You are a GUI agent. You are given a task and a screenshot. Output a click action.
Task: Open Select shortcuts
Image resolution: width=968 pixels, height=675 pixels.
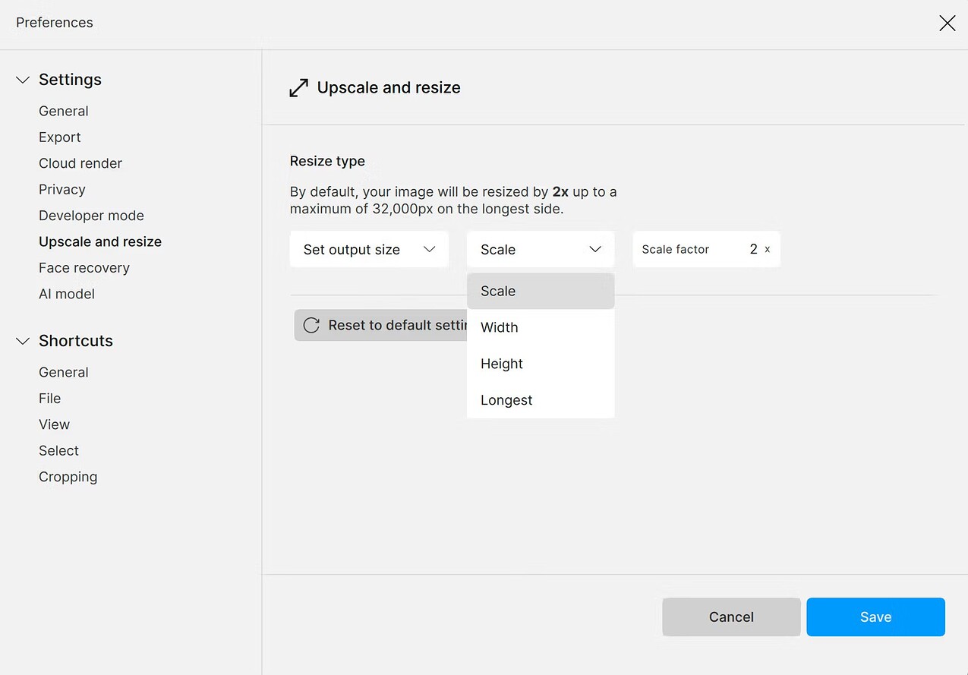[59, 451]
